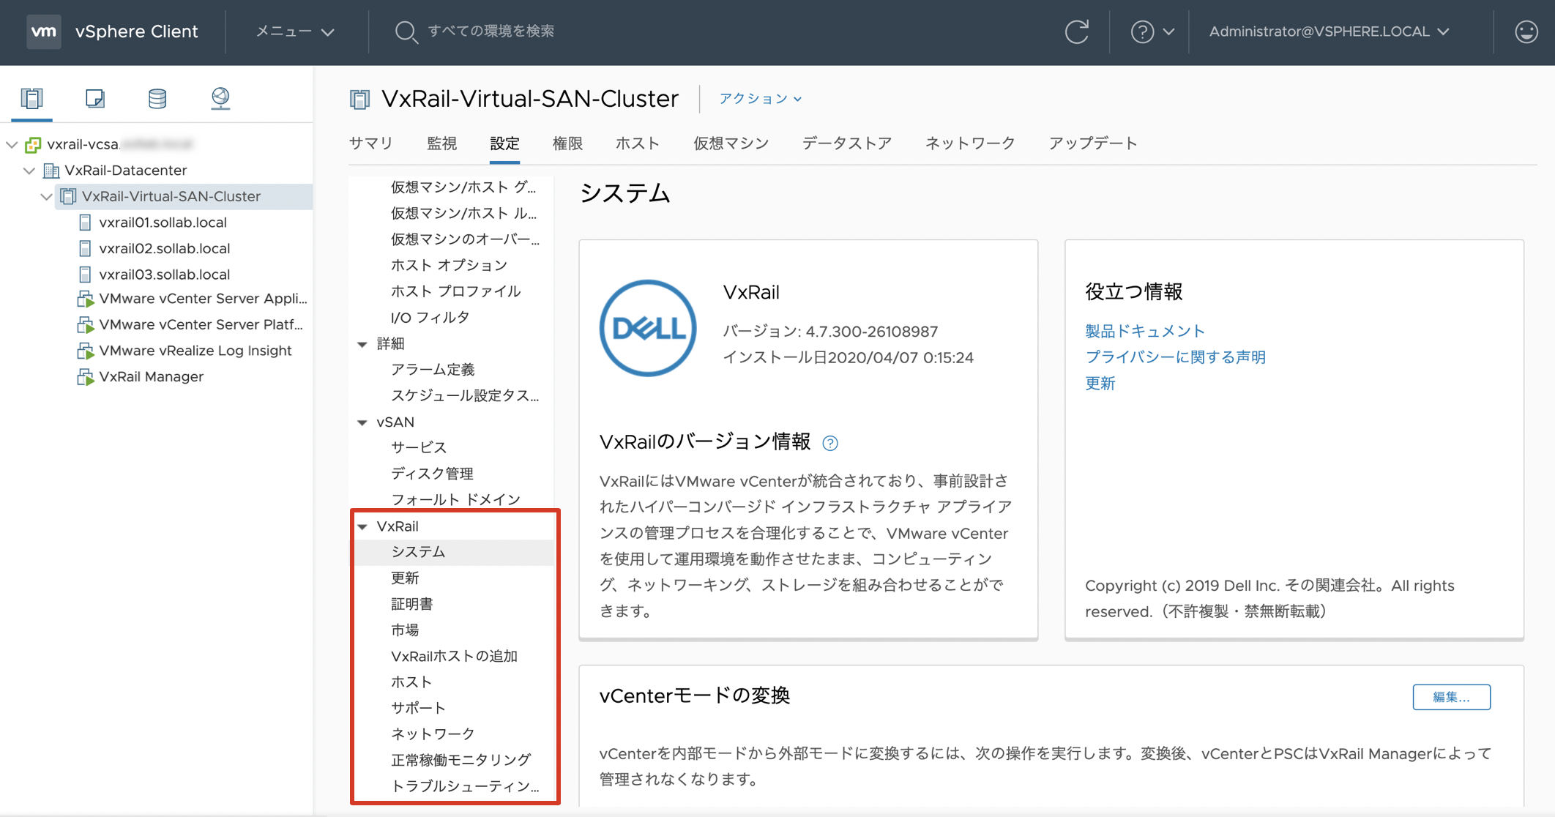Select 証明書 under VxRail menu
1555x817 pixels.
pos(412,604)
